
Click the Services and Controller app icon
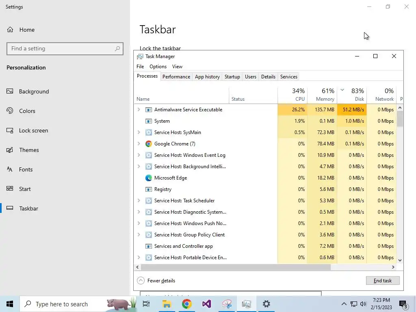pyautogui.click(x=149, y=246)
